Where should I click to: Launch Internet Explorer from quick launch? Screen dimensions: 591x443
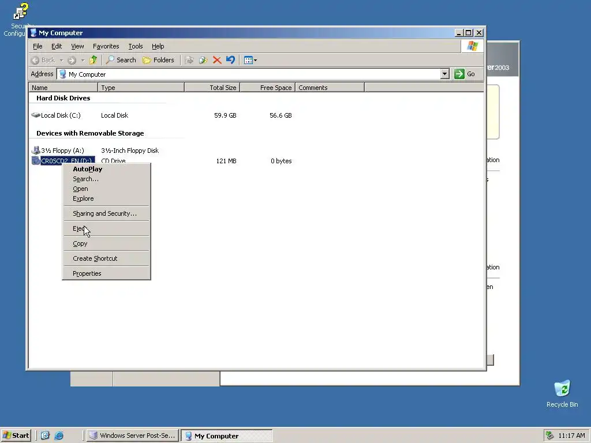click(59, 436)
